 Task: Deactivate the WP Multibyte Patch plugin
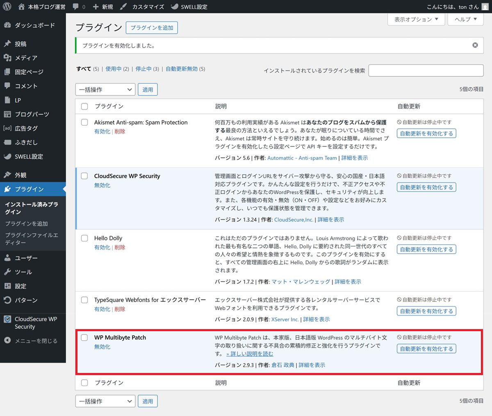102,347
